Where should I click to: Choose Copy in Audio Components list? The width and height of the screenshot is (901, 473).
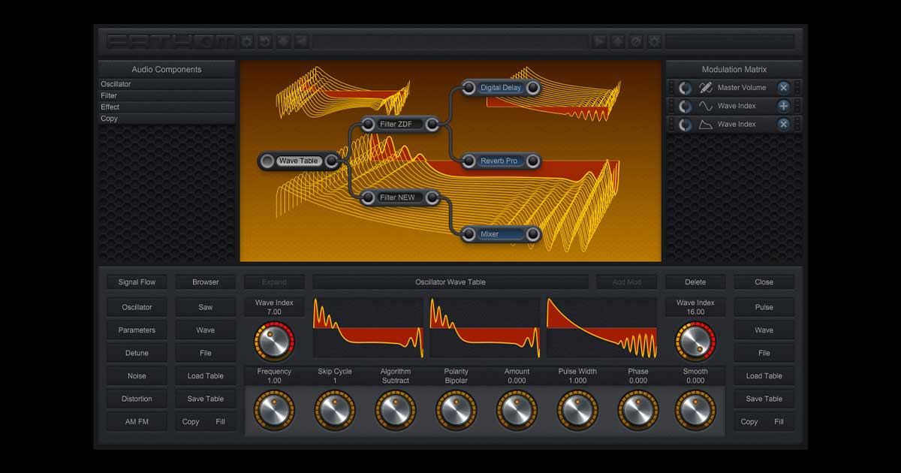(167, 119)
